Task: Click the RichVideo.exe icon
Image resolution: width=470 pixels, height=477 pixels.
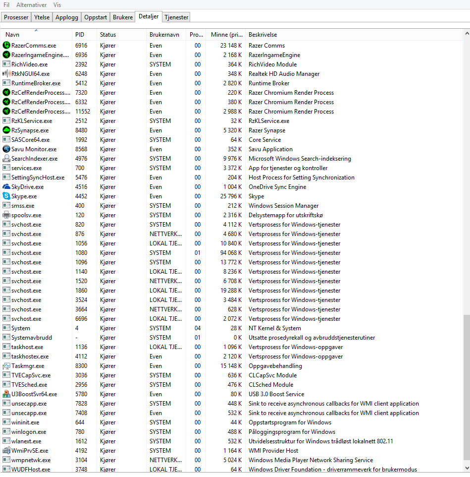Action: [6, 64]
